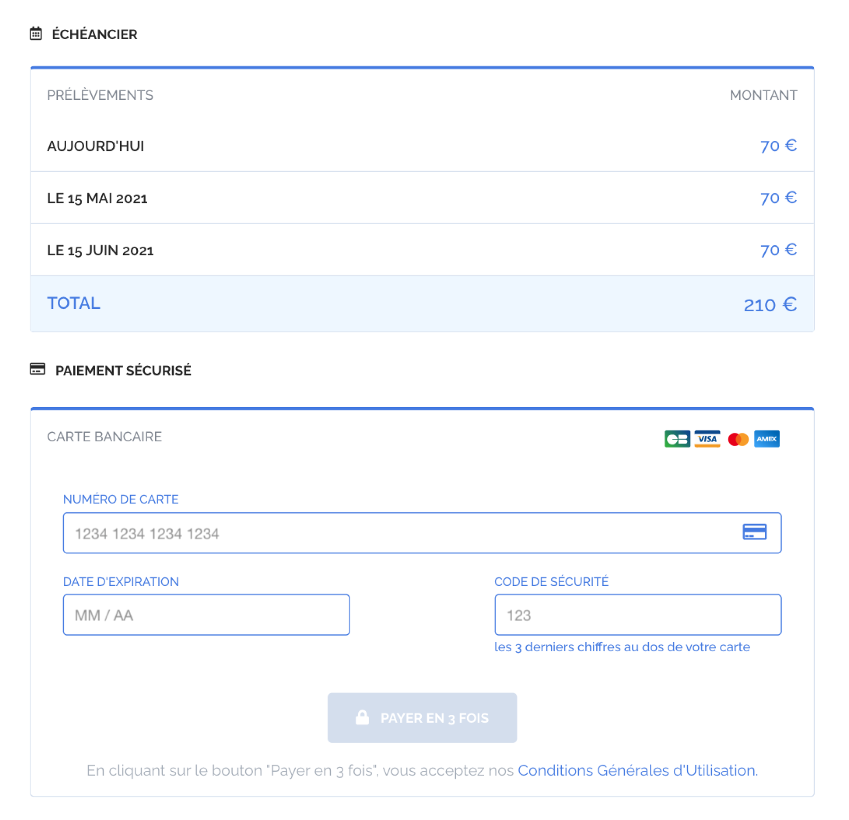
Task: Click the Mastercard logo
Action: (x=738, y=439)
